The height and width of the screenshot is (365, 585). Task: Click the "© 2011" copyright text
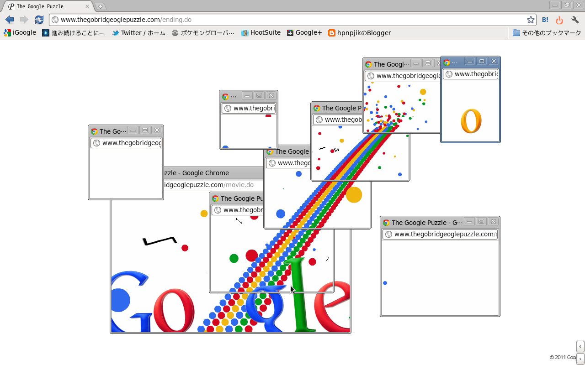(x=558, y=358)
